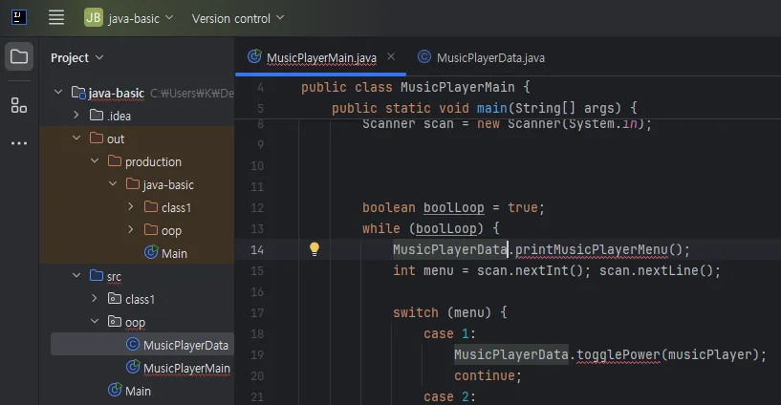This screenshot has height=405, width=781.
Task: Click 'continue;' statement on line 20
Action: pyautogui.click(x=488, y=375)
